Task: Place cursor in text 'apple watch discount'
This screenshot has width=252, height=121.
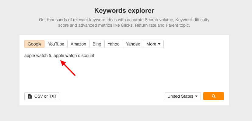Action: pos(74,56)
